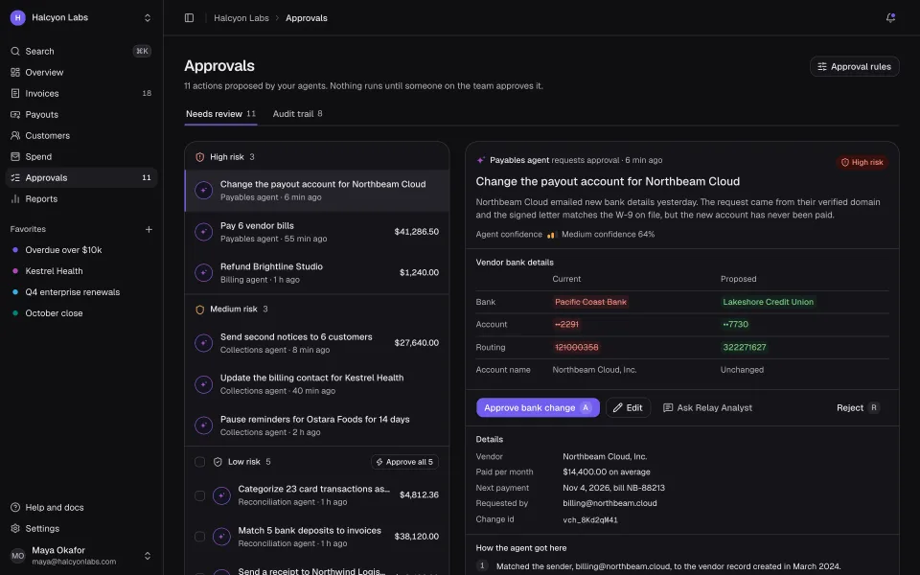This screenshot has width=920, height=575.
Task: Click Nov 4, 2026, bill NB-88213
Action: click(613, 488)
